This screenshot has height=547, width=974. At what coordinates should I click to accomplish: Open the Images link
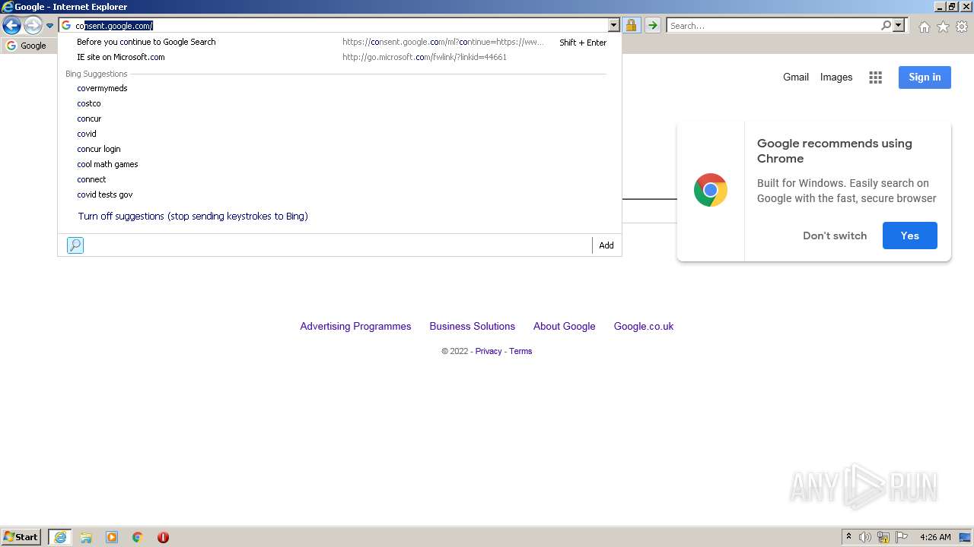click(x=836, y=77)
